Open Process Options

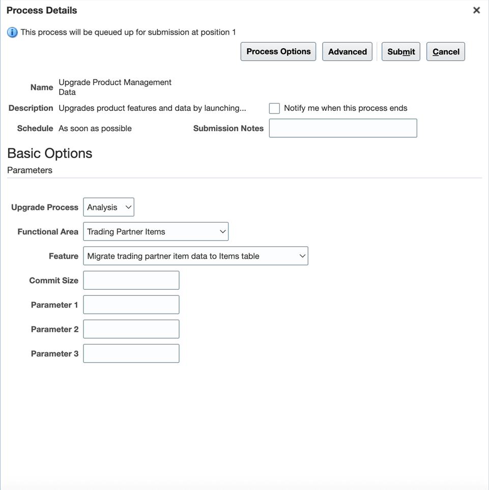tap(278, 51)
